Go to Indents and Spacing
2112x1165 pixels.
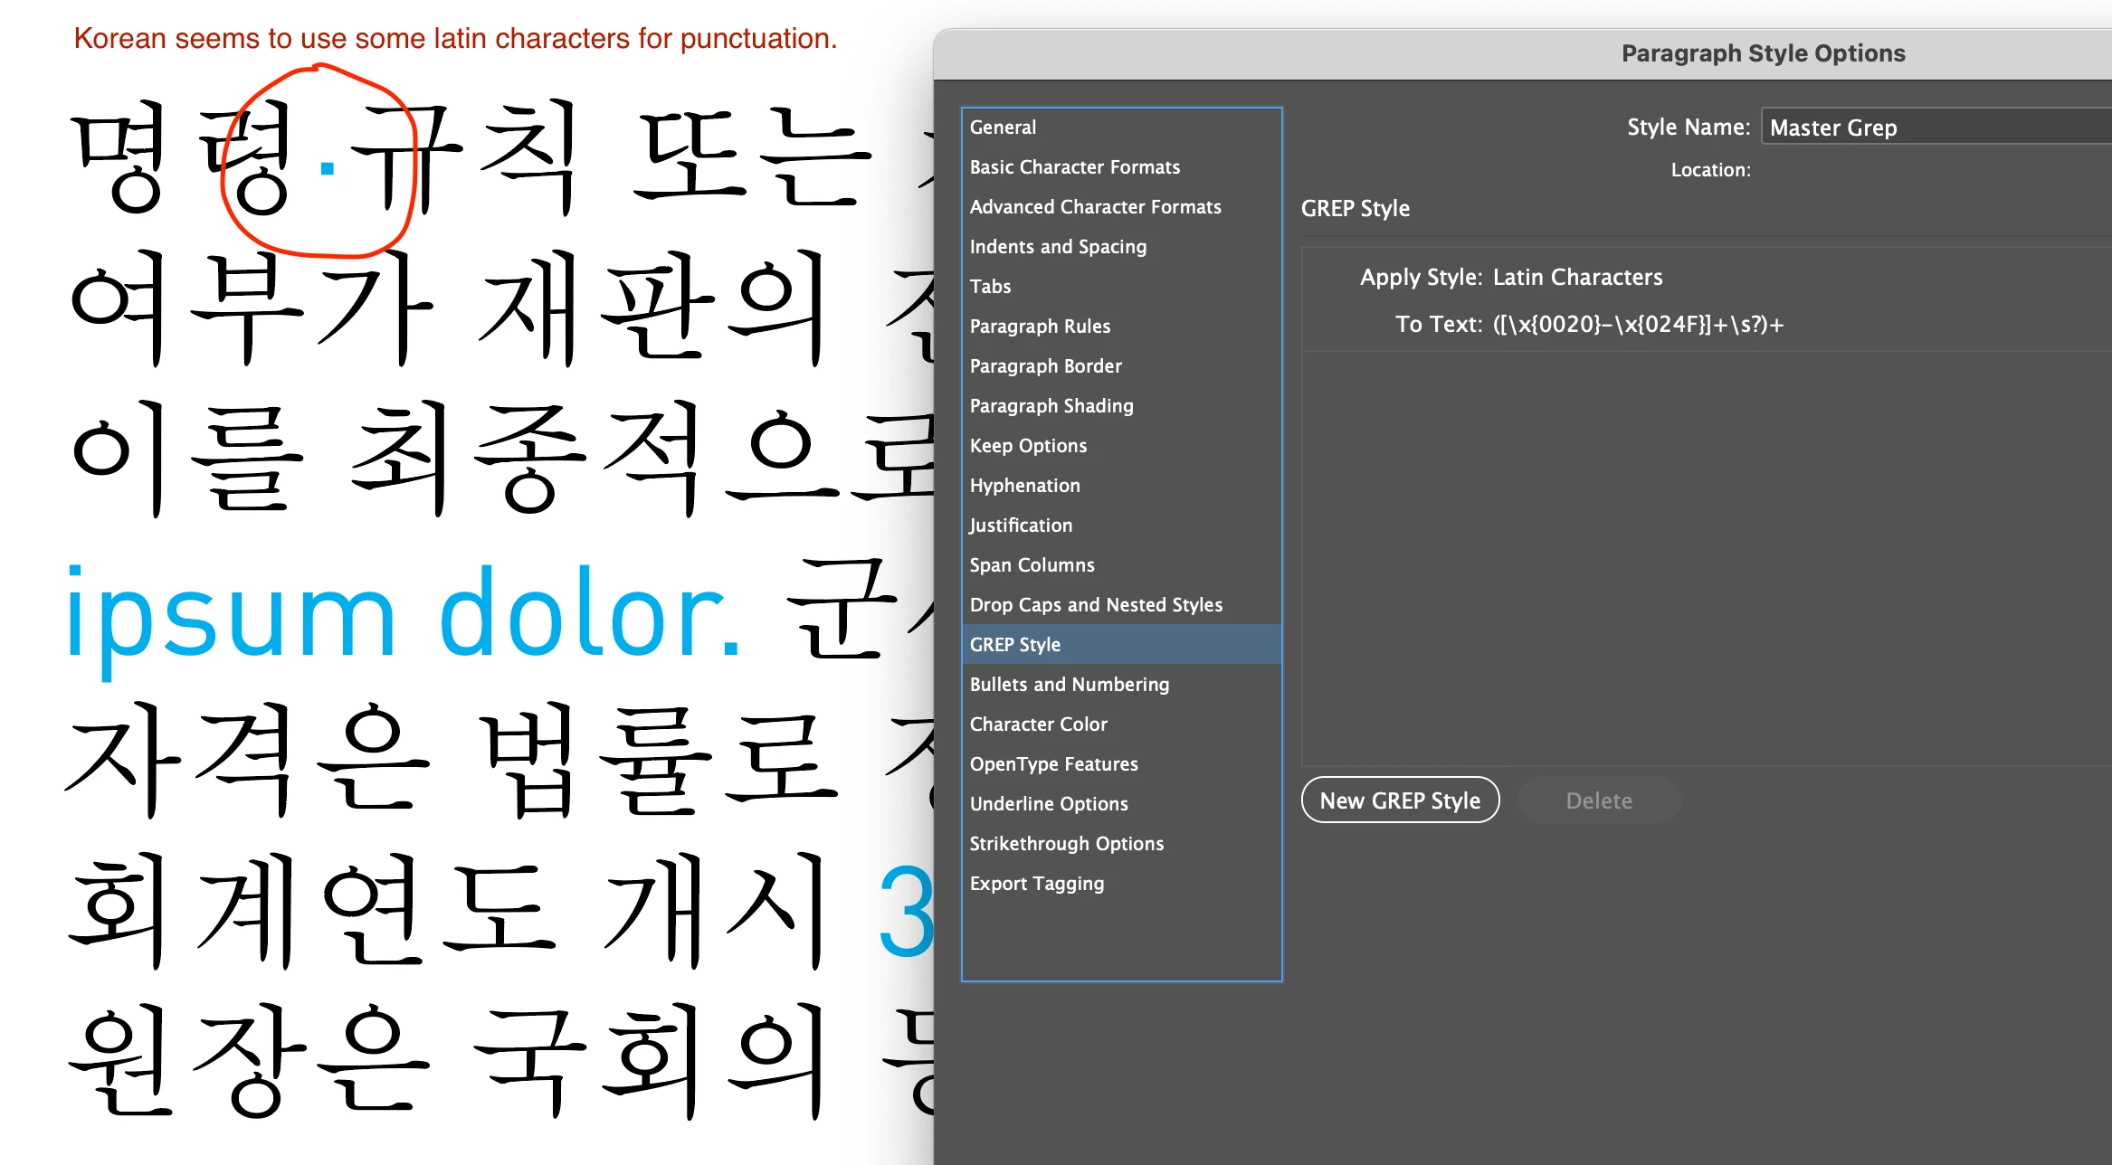[1057, 247]
